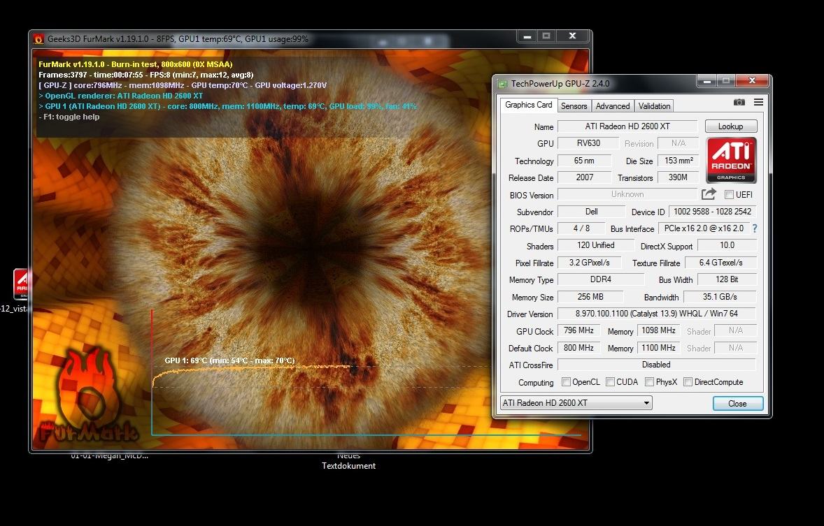The image size is (824, 526).
Task: Close the FurMark window
Action: point(573,36)
